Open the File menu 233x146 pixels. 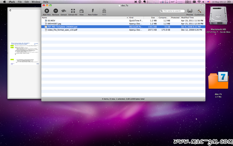[x=20, y=2]
